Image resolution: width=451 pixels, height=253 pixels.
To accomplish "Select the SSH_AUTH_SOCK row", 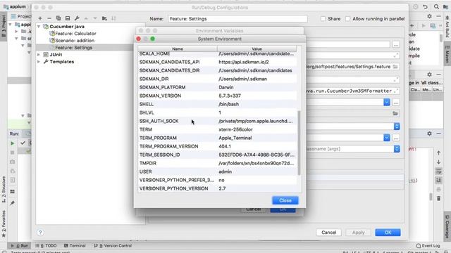I will click(x=218, y=121).
